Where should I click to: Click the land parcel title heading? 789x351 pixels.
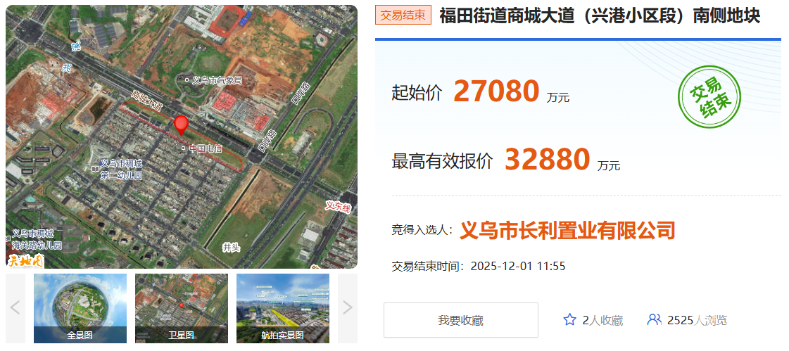599,16
